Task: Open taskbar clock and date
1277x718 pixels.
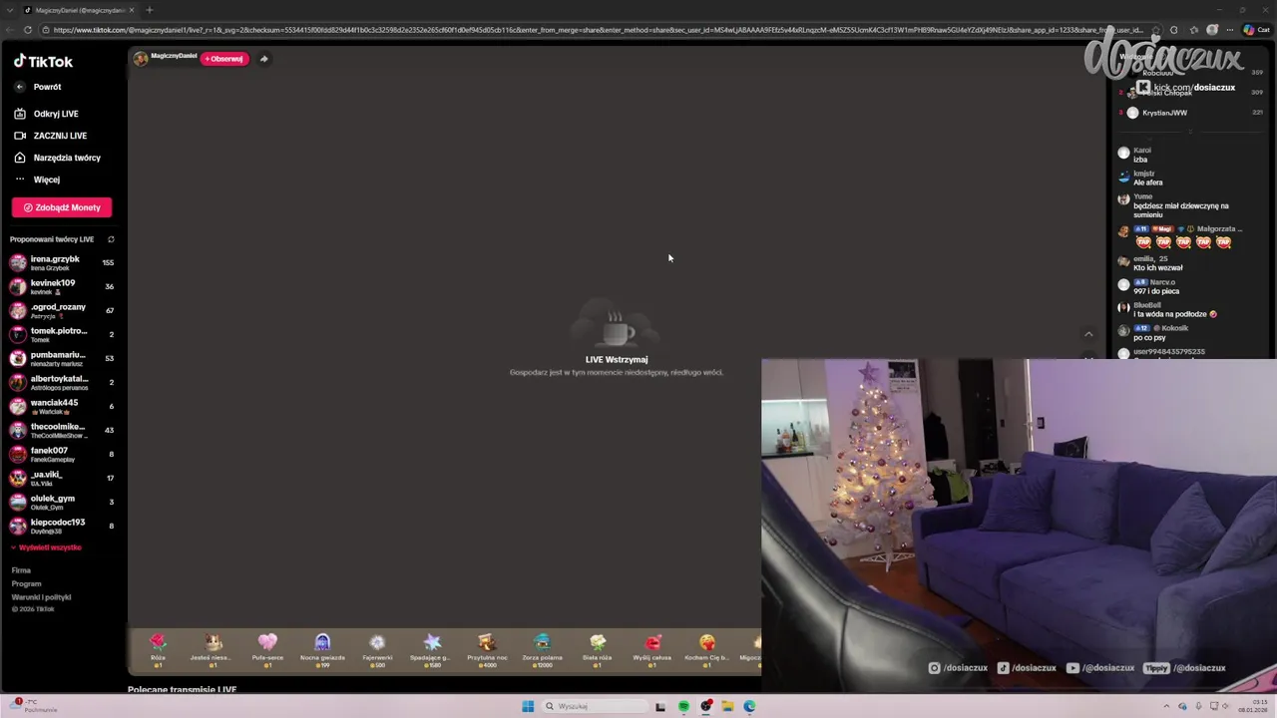Action: point(1253,706)
